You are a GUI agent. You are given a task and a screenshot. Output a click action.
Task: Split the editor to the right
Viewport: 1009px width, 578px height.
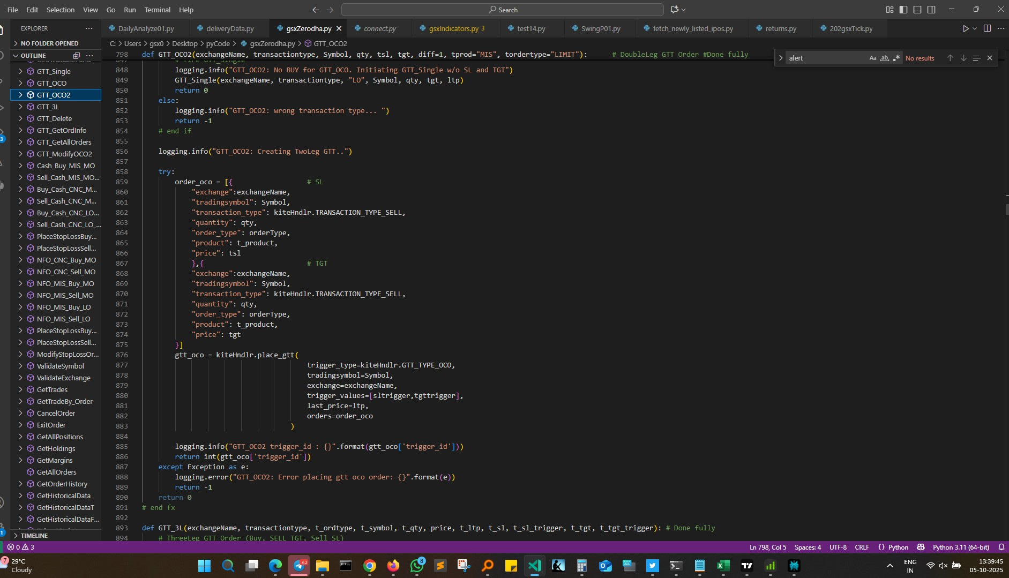point(987,28)
